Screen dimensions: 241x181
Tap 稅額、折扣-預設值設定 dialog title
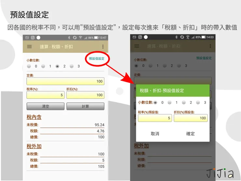click(x=162, y=91)
